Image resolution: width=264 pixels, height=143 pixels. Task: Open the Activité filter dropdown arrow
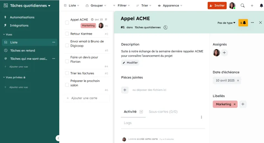point(141,112)
